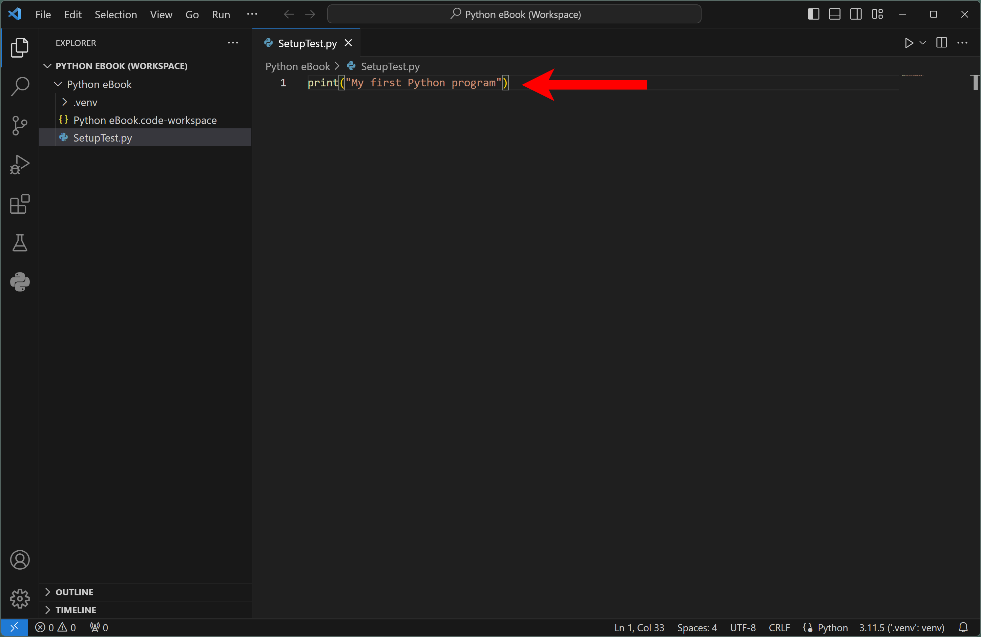This screenshot has height=637, width=981.
Task: Click the editor vertical scrollbar thumb
Action: [x=975, y=82]
